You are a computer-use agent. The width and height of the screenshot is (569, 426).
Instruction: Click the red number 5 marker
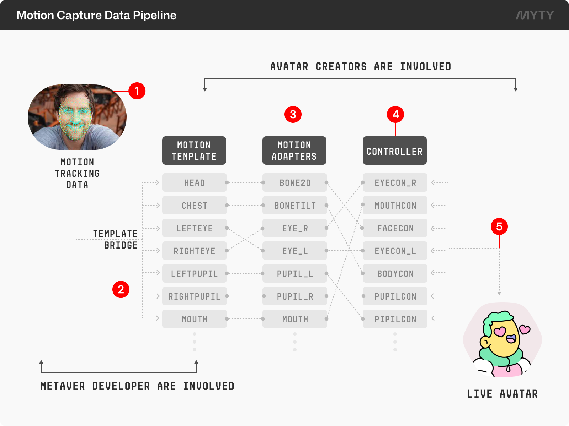499,226
